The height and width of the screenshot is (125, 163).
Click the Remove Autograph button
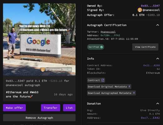pos(39,118)
